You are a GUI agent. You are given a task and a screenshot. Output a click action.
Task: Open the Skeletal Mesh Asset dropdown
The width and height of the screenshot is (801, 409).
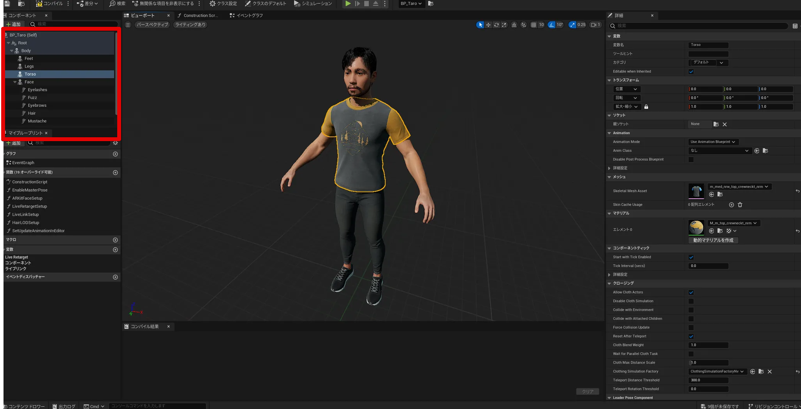pyautogui.click(x=739, y=187)
